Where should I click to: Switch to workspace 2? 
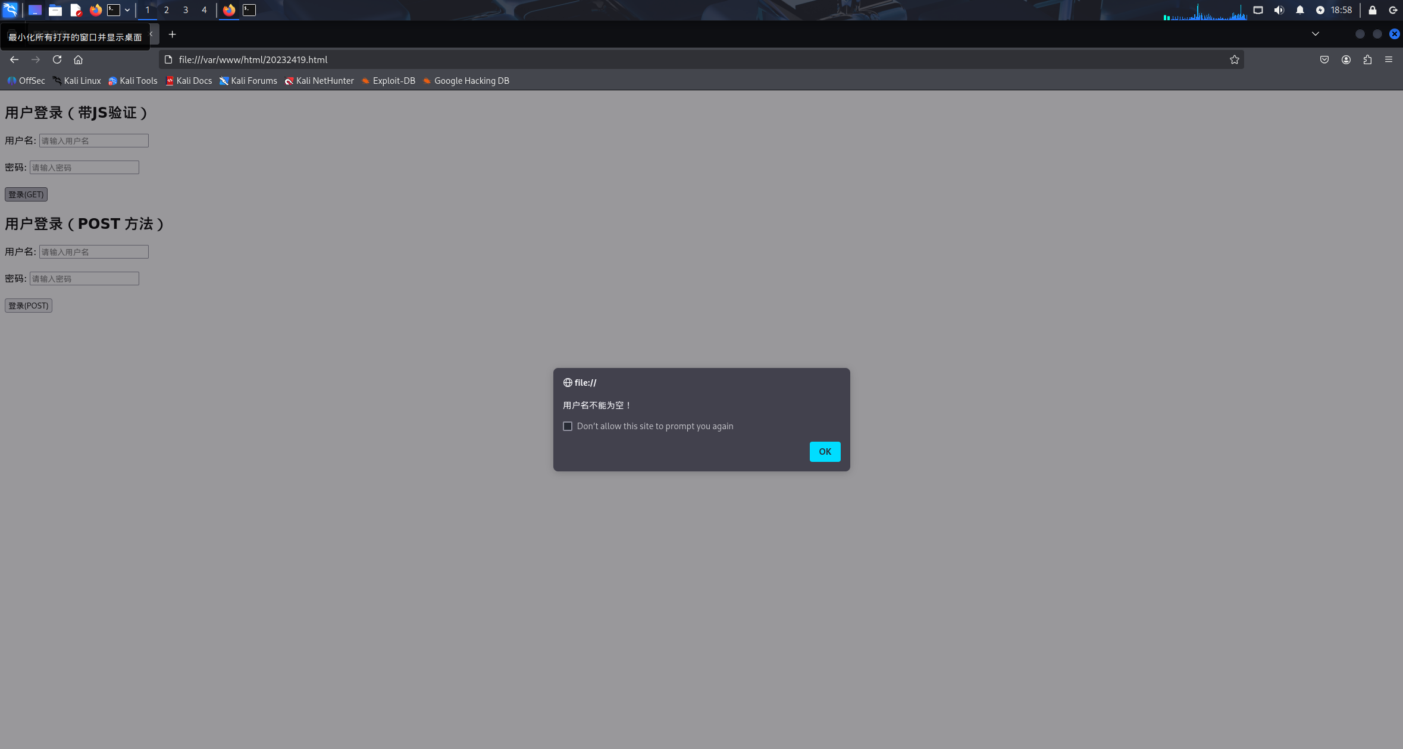click(167, 10)
